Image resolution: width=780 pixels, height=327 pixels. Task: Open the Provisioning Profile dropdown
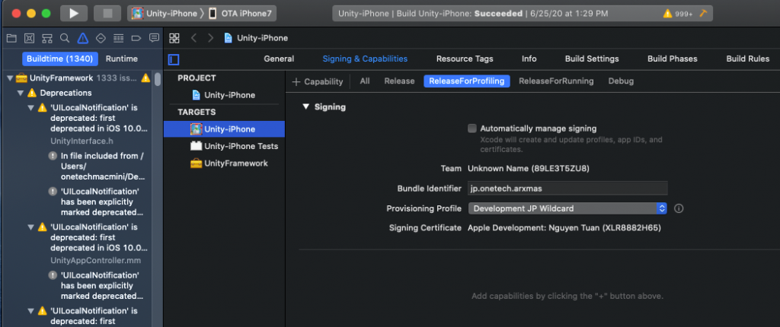[x=567, y=208]
